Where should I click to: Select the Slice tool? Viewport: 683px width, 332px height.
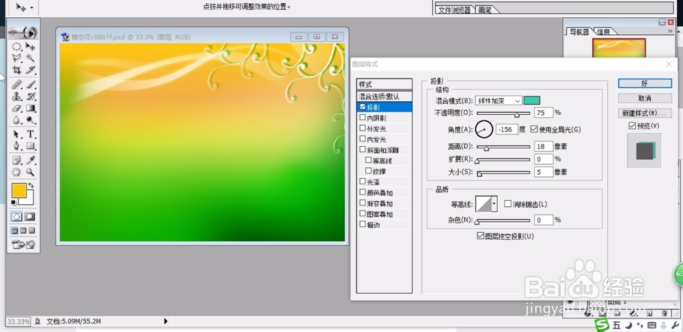(30, 69)
